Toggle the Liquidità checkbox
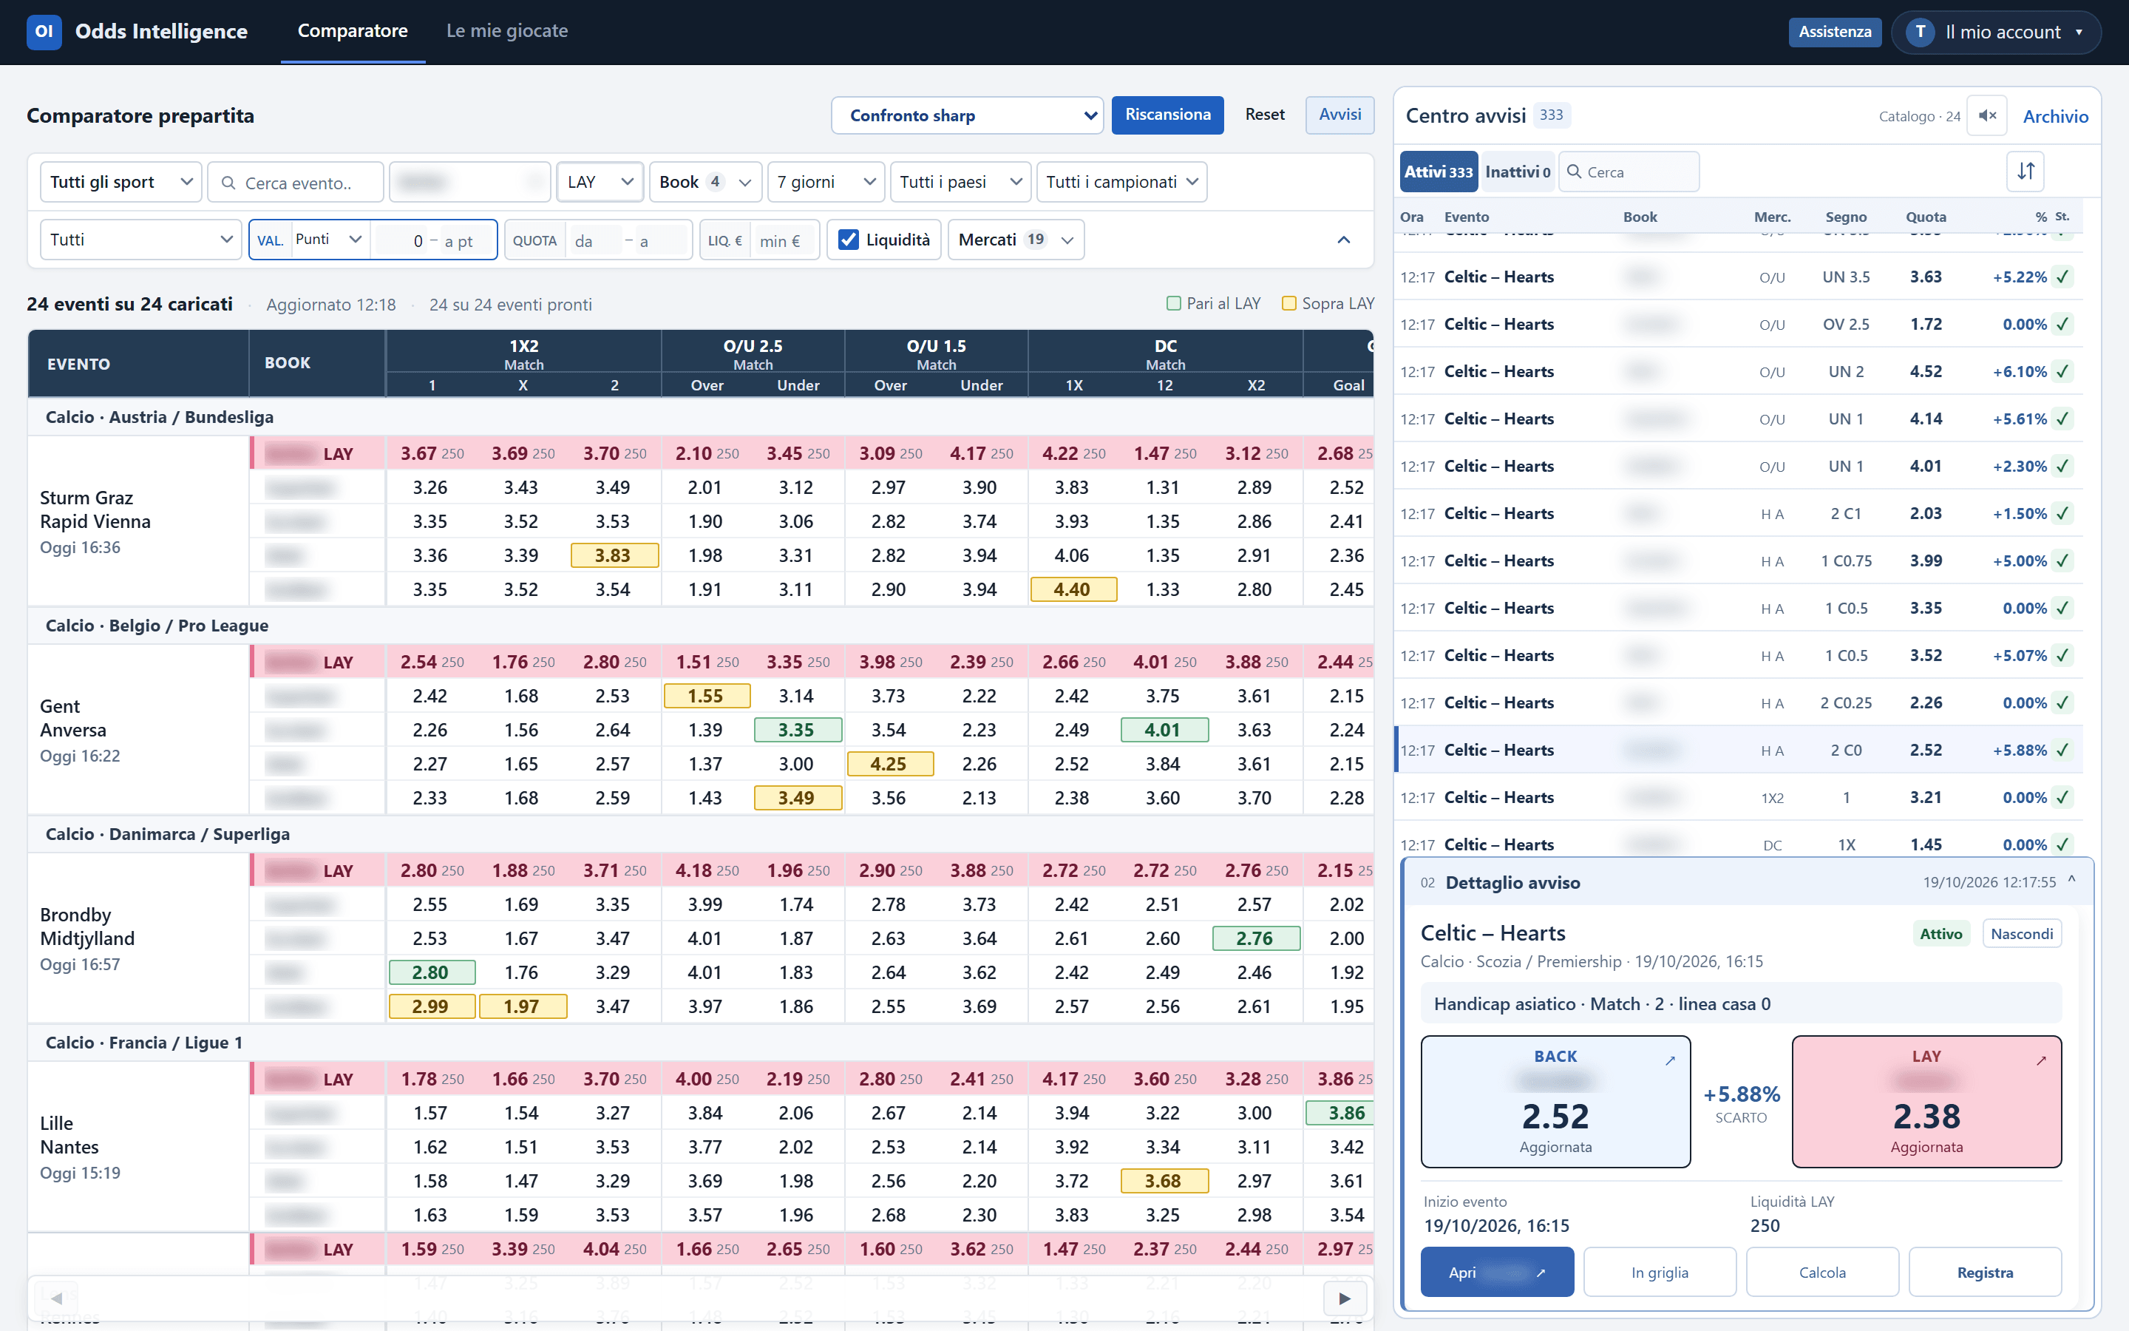Viewport: 2129px width, 1331px height. 848,240
